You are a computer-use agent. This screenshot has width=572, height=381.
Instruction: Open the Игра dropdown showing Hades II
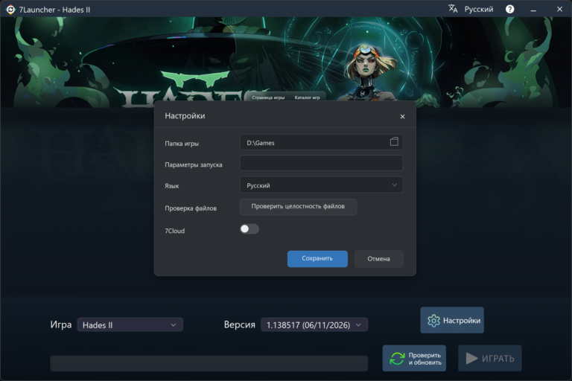130,324
